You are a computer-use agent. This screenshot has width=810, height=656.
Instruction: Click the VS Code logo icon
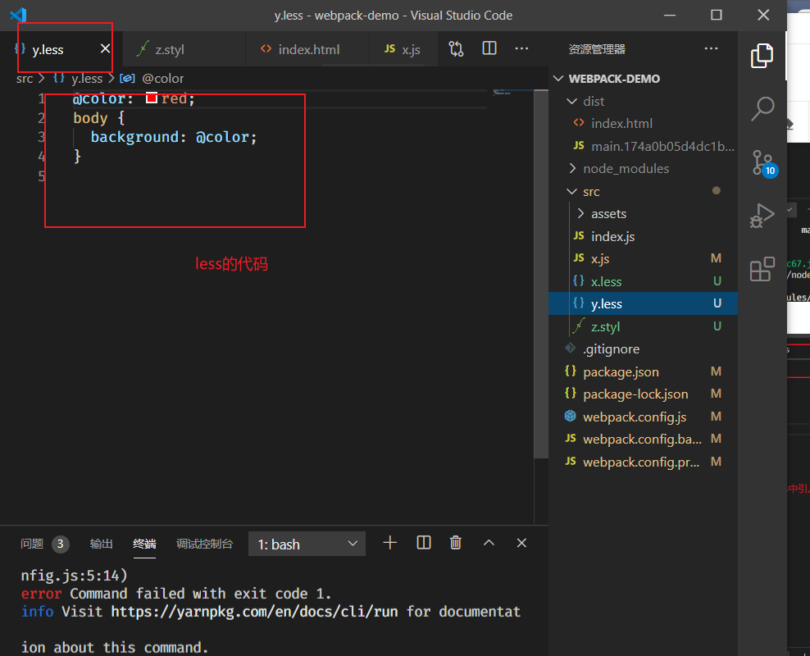18,15
